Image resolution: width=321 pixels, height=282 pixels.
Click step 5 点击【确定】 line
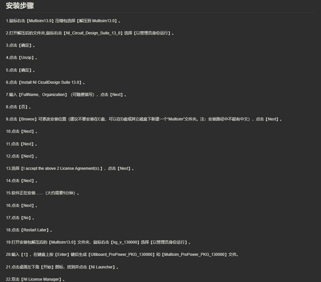20,70
